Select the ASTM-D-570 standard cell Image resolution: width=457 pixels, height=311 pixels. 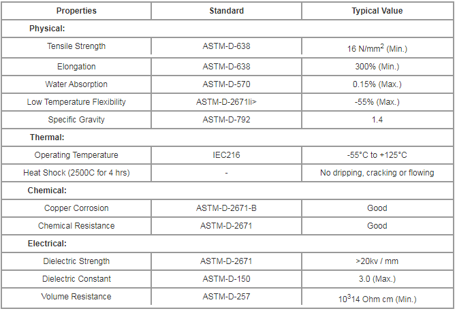tap(227, 84)
